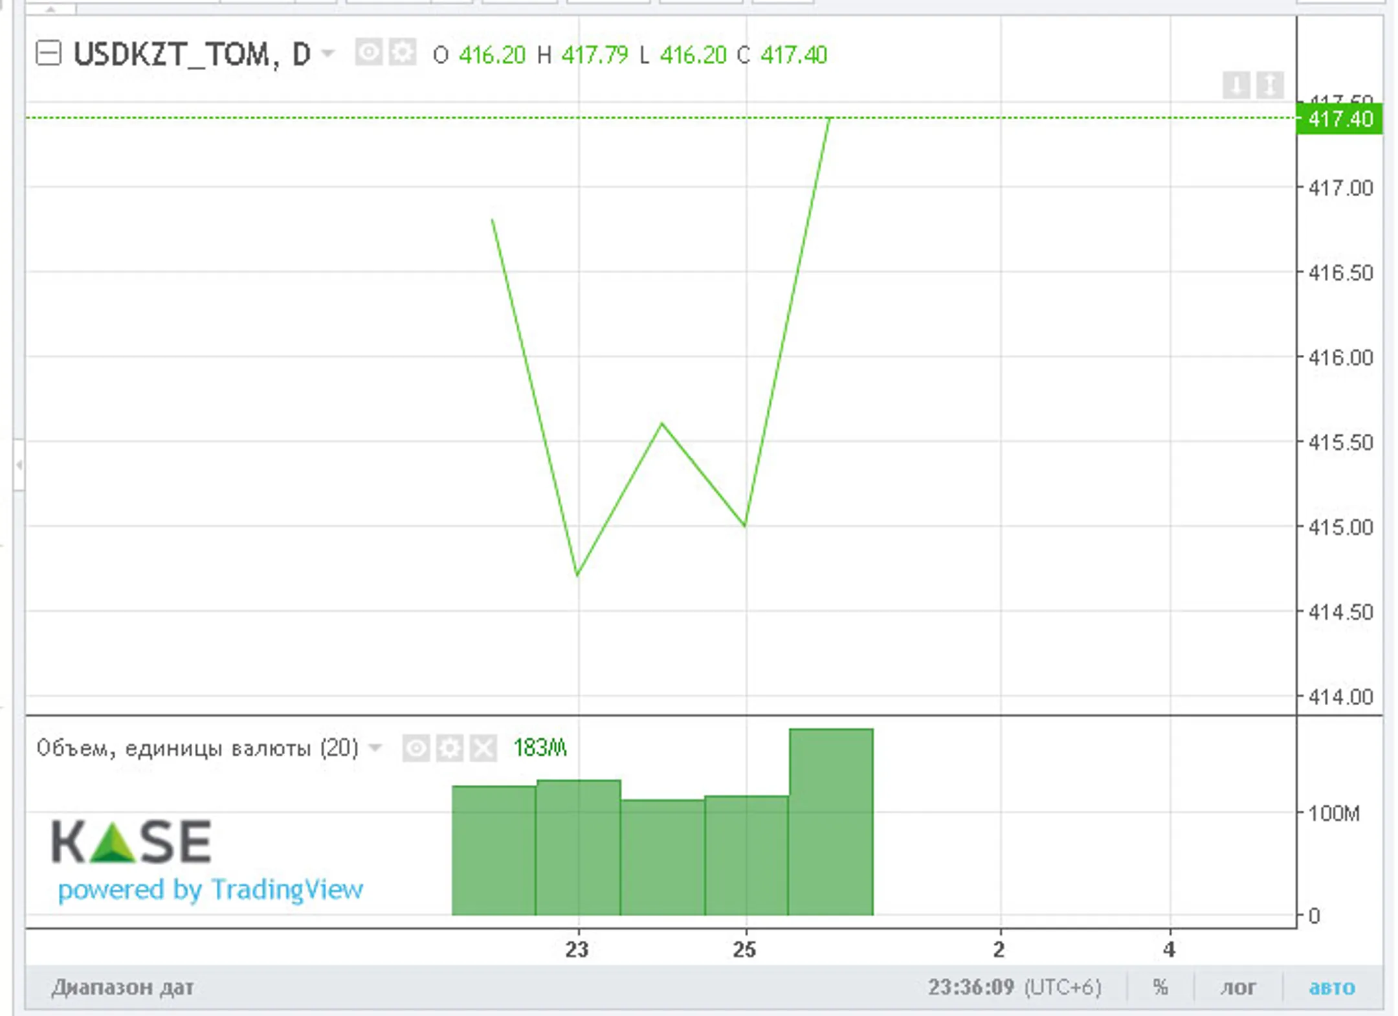Viewport: 1398px width, 1016px height.
Task: Open the USDKZT_TOM series dropdown arrow
Action: pos(328,53)
